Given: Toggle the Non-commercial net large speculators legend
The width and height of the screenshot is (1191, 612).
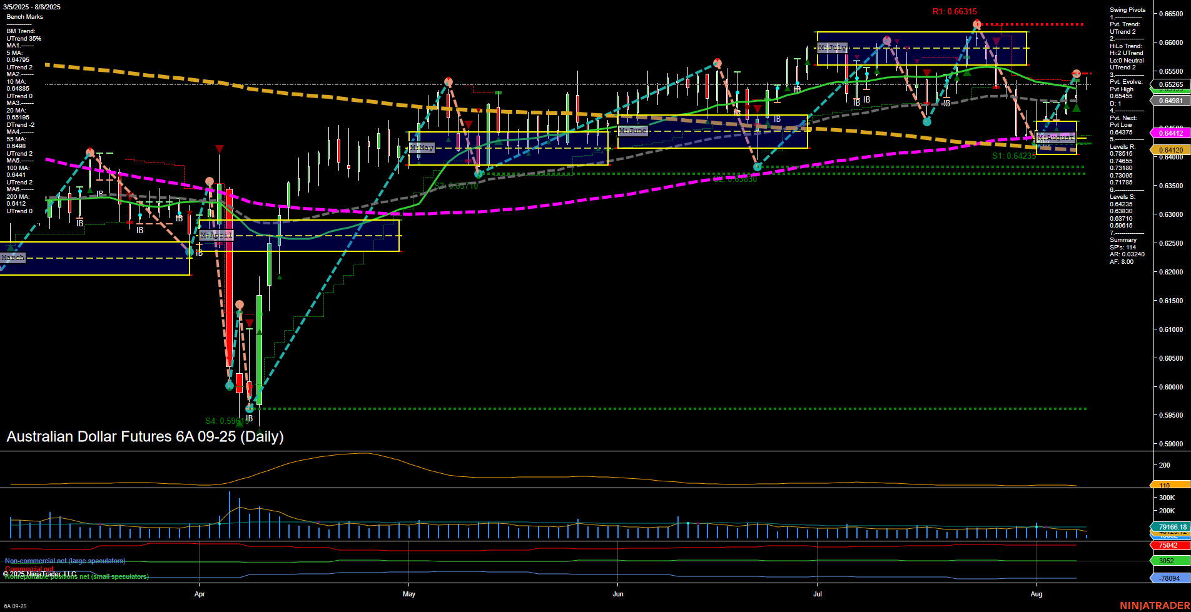Looking at the screenshot, I should 65,561.
